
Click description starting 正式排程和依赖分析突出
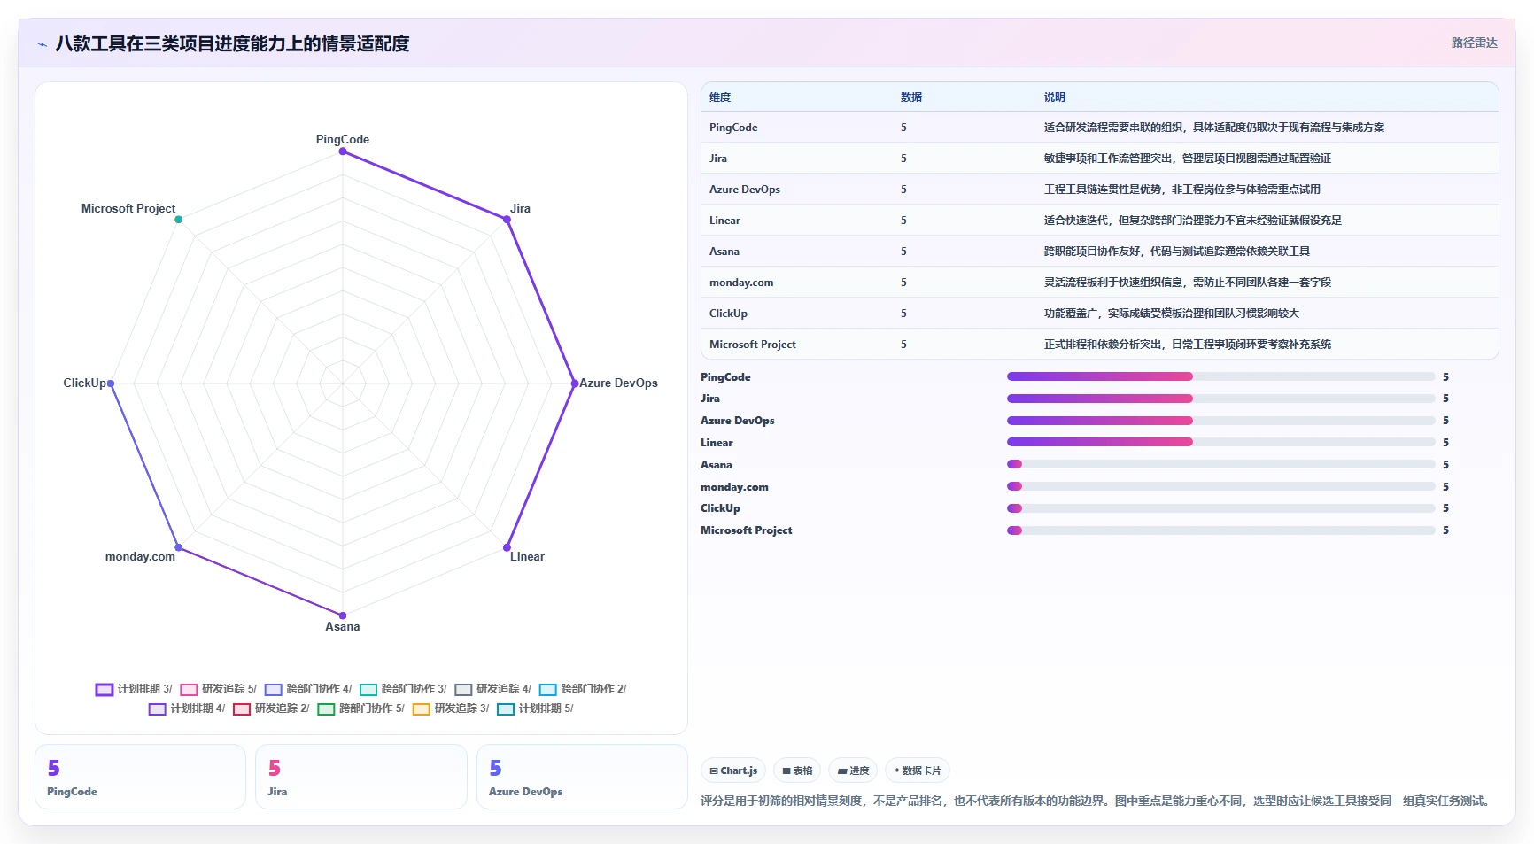click(x=1188, y=345)
